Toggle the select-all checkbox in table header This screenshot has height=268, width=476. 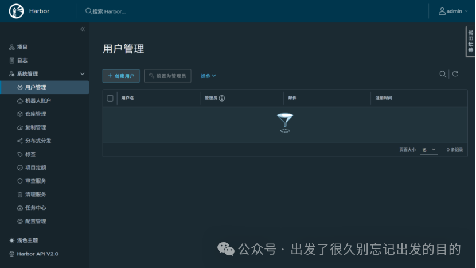click(110, 98)
